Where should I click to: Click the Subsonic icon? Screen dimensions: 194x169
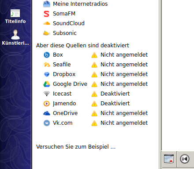(x=47, y=33)
